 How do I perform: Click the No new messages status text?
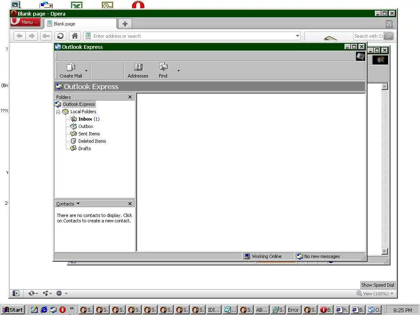click(x=322, y=256)
